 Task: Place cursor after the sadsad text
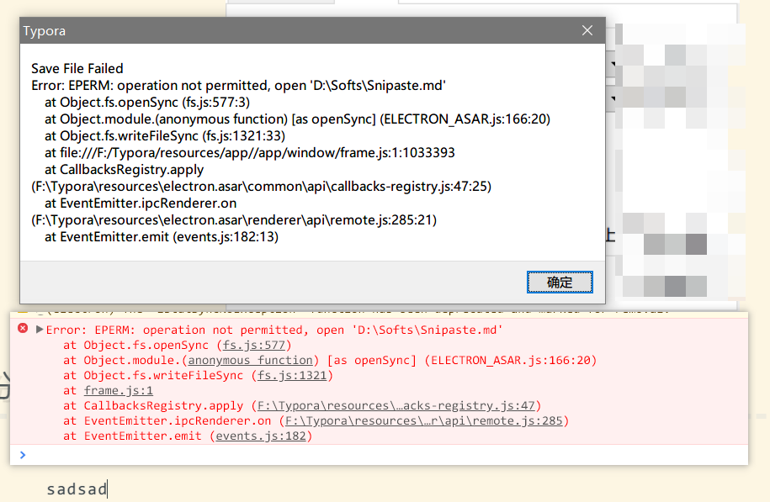click(107, 489)
